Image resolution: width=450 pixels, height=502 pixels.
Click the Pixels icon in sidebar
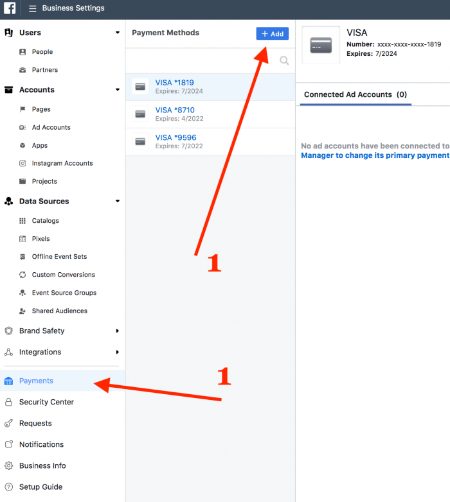point(23,239)
